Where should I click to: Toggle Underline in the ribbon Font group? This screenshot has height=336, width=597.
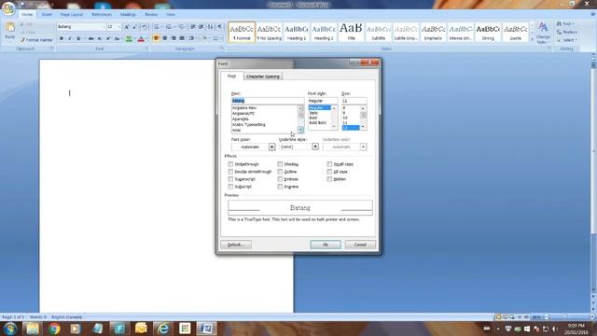click(x=78, y=38)
